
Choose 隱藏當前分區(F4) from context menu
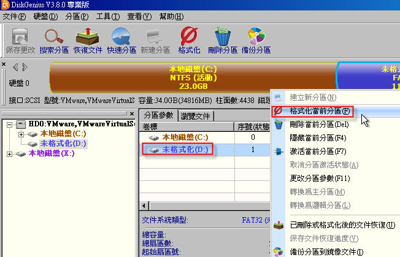click(335, 138)
